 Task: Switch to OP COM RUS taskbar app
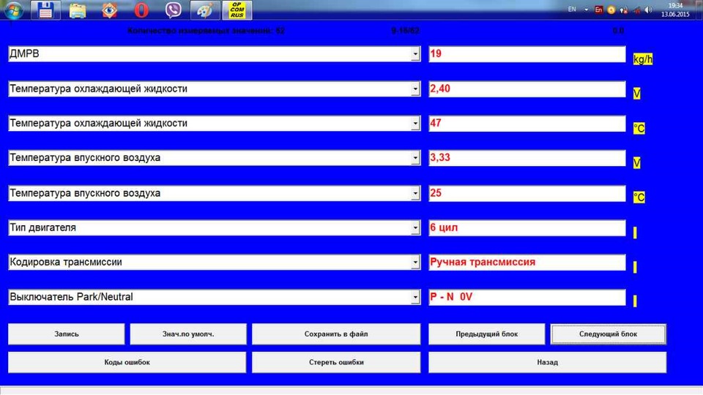tap(237, 10)
